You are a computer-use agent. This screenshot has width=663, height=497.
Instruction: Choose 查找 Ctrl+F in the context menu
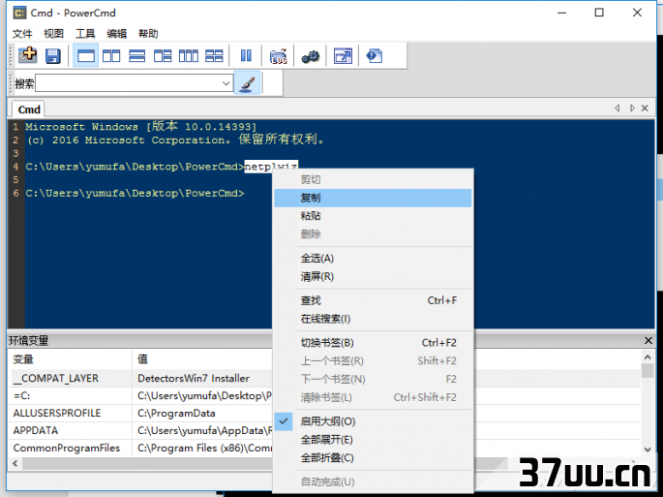pos(373,300)
